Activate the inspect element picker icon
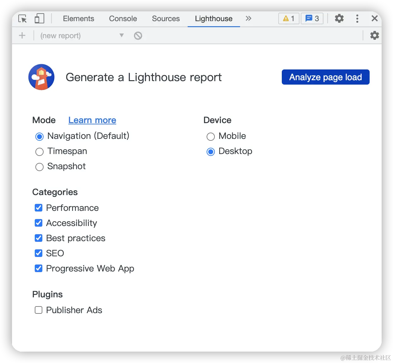Image resolution: width=393 pixels, height=363 pixels. (22, 19)
